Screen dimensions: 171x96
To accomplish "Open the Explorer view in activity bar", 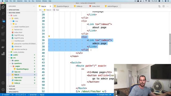I will coord(3,7).
